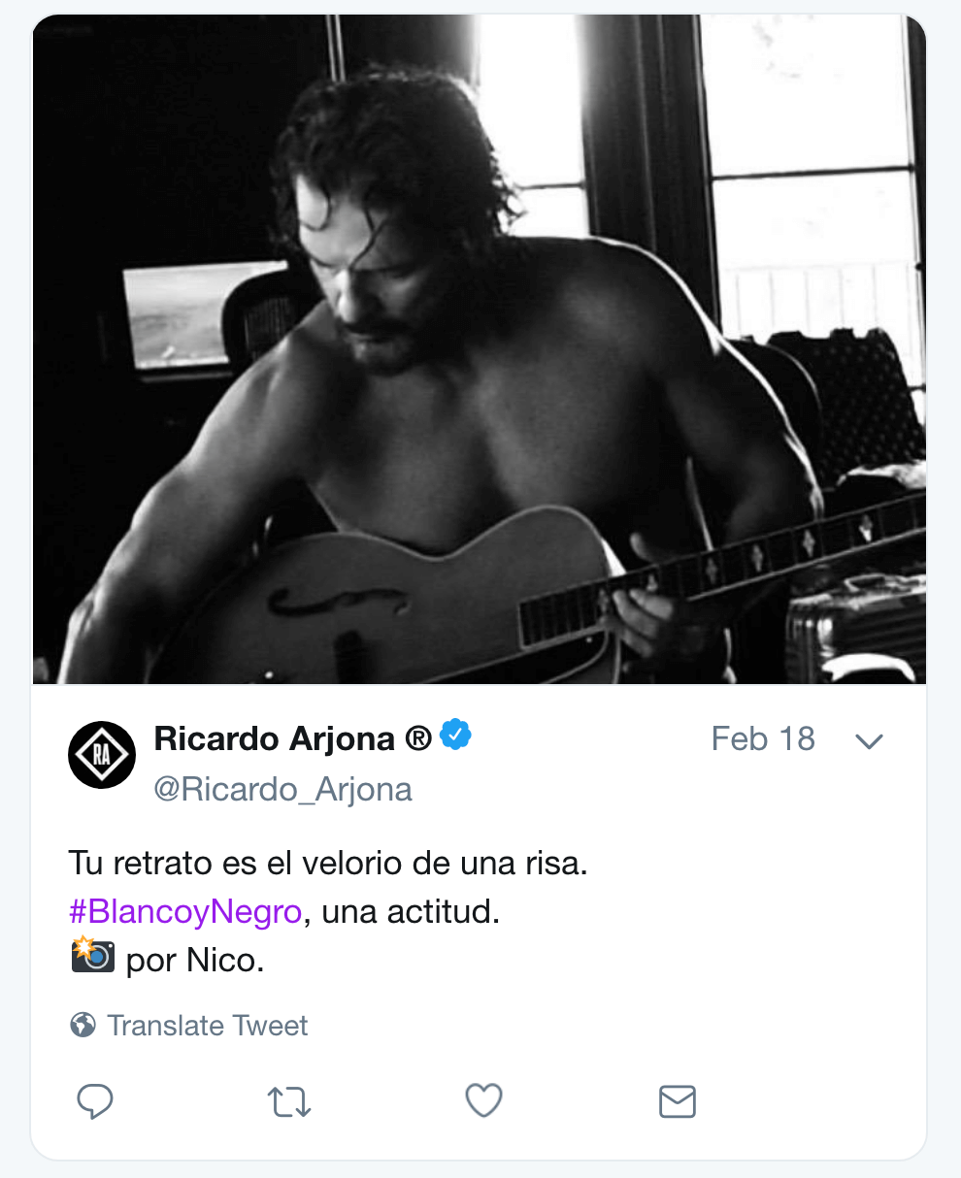Like the tweet with the heart icon

(483, 1100)
